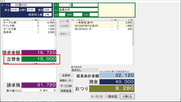
Task: Click the 時間オーダー button
Action: [x=66, y=81]
